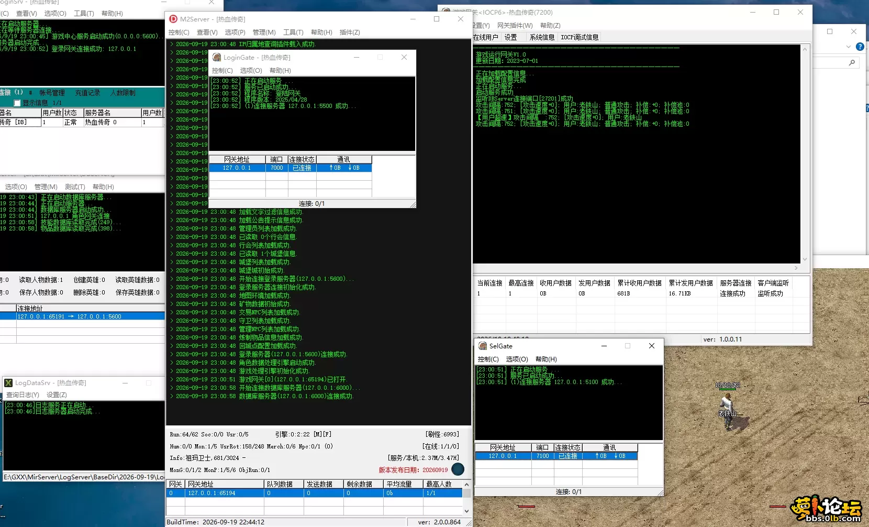Select the 127.0.0.1:65191 → 127.0.0.1:5600 connection row
The width and height of the screenshot is (869, 527).
click(82, 316)
